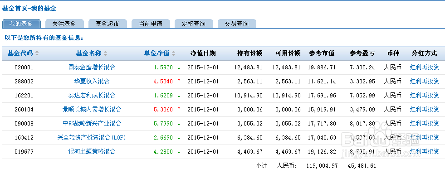Click the 净值日期 column header
The height and width of the screenshot is (169, 445).
203,53
